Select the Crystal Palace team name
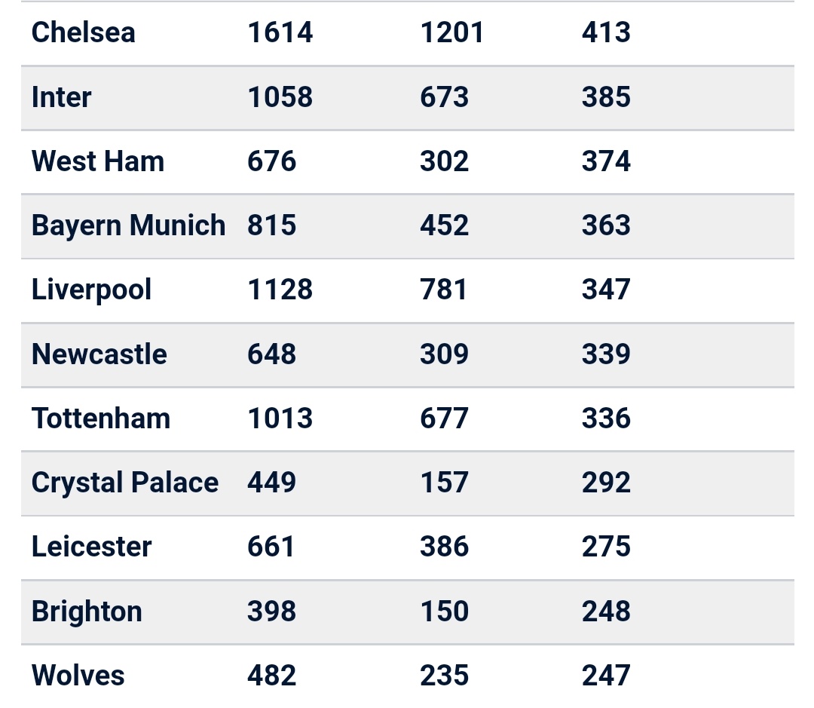The width and height of the screenshot is (814, 708). [125, 483]
